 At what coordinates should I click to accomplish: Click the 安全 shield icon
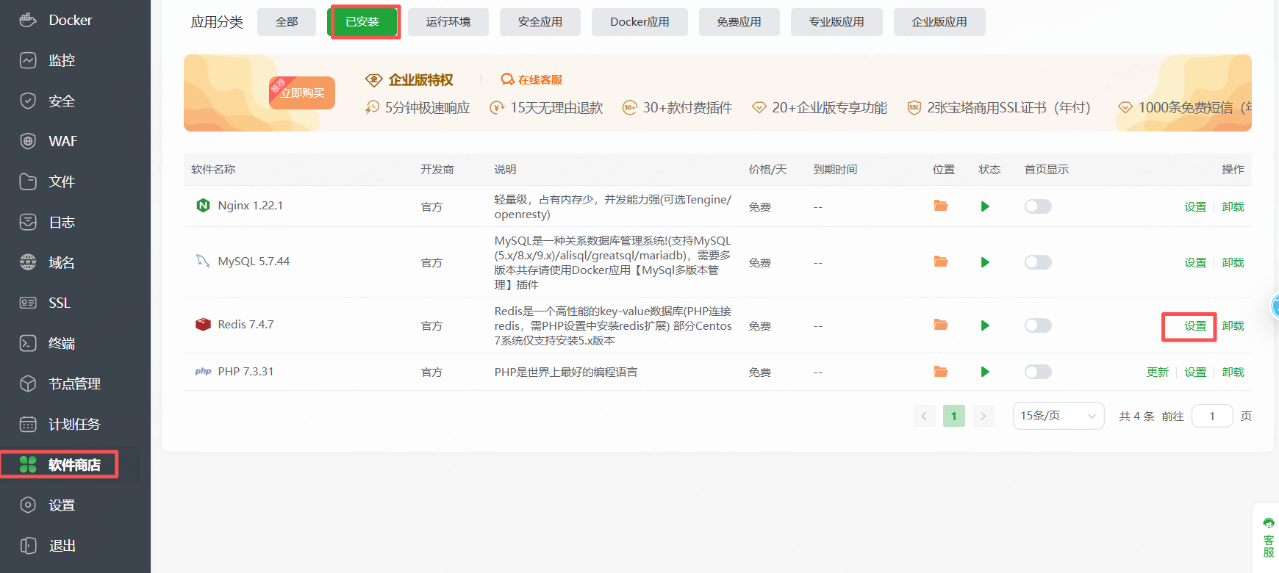coord(28,101)
